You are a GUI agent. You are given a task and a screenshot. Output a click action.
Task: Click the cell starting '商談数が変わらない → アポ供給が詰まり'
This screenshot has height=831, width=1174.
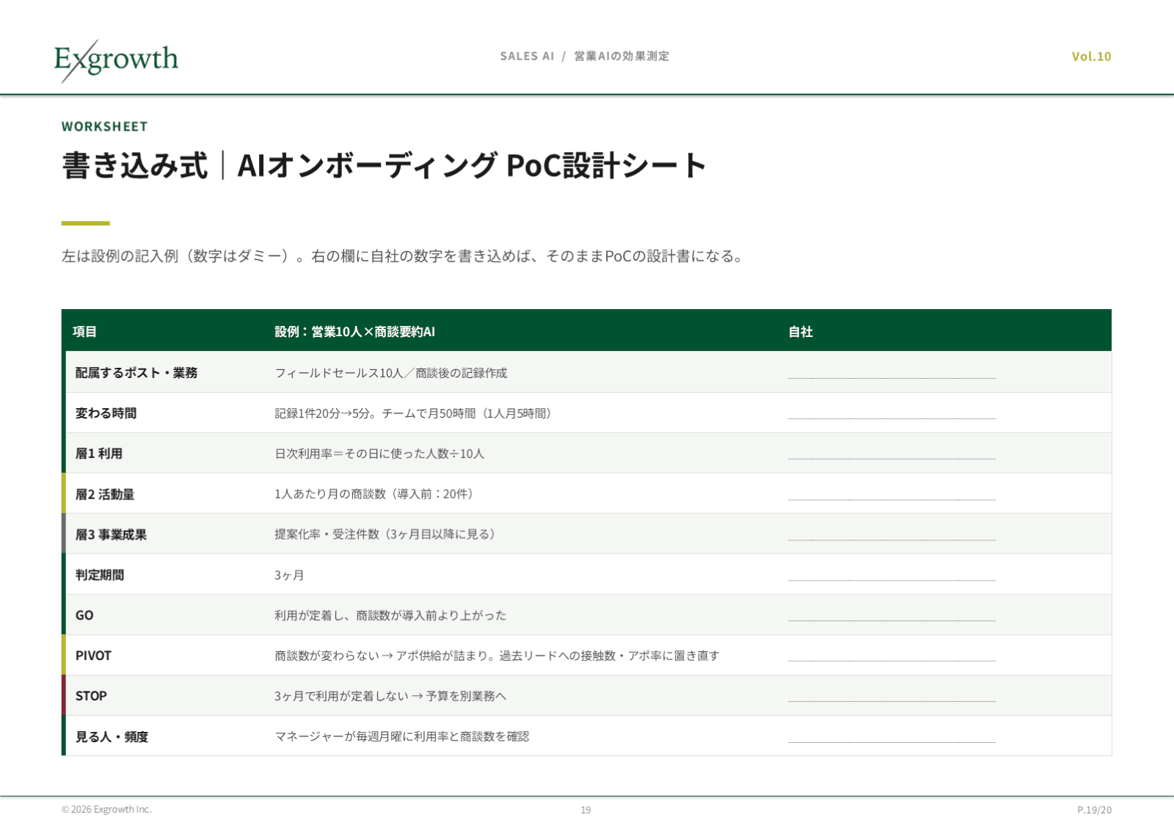[497, 656]
